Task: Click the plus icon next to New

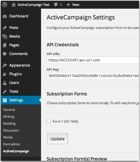Action: click(x=68, y=5)
